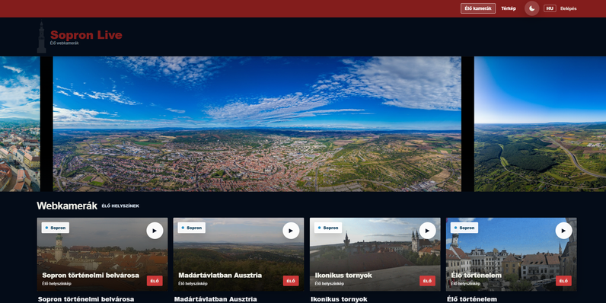This screenshot has height=303, width=606.
Task: Click ÉLŐ badge on Ikonikus tornyok card
Action: pos(427,281)
